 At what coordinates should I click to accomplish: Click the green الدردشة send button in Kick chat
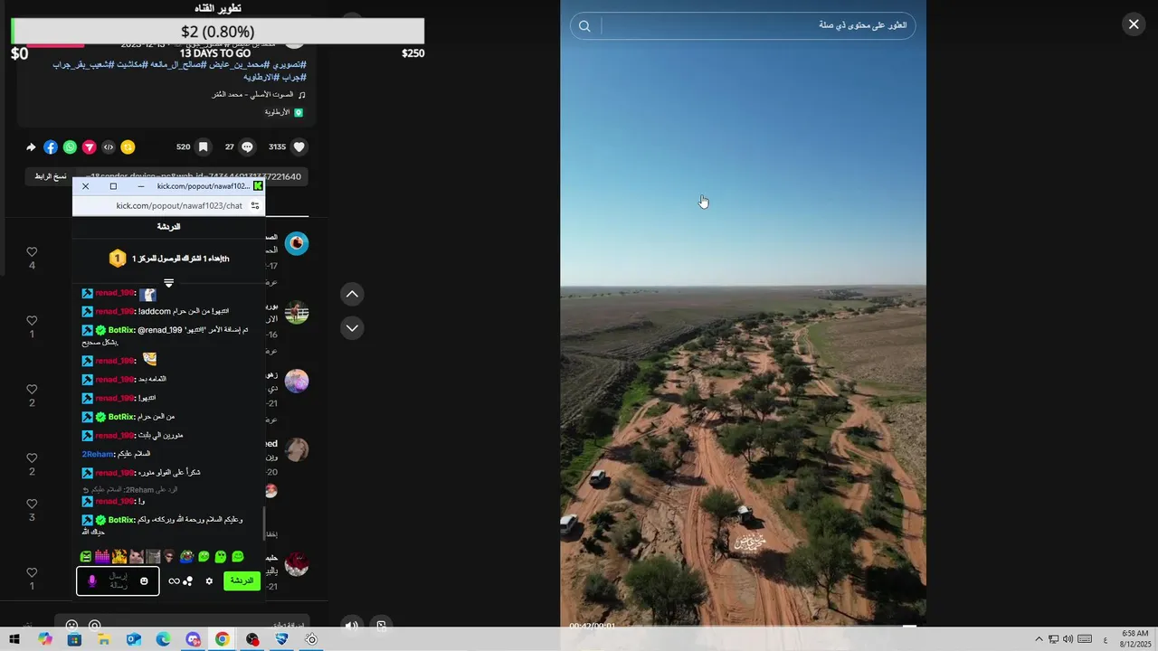(242, 580)
